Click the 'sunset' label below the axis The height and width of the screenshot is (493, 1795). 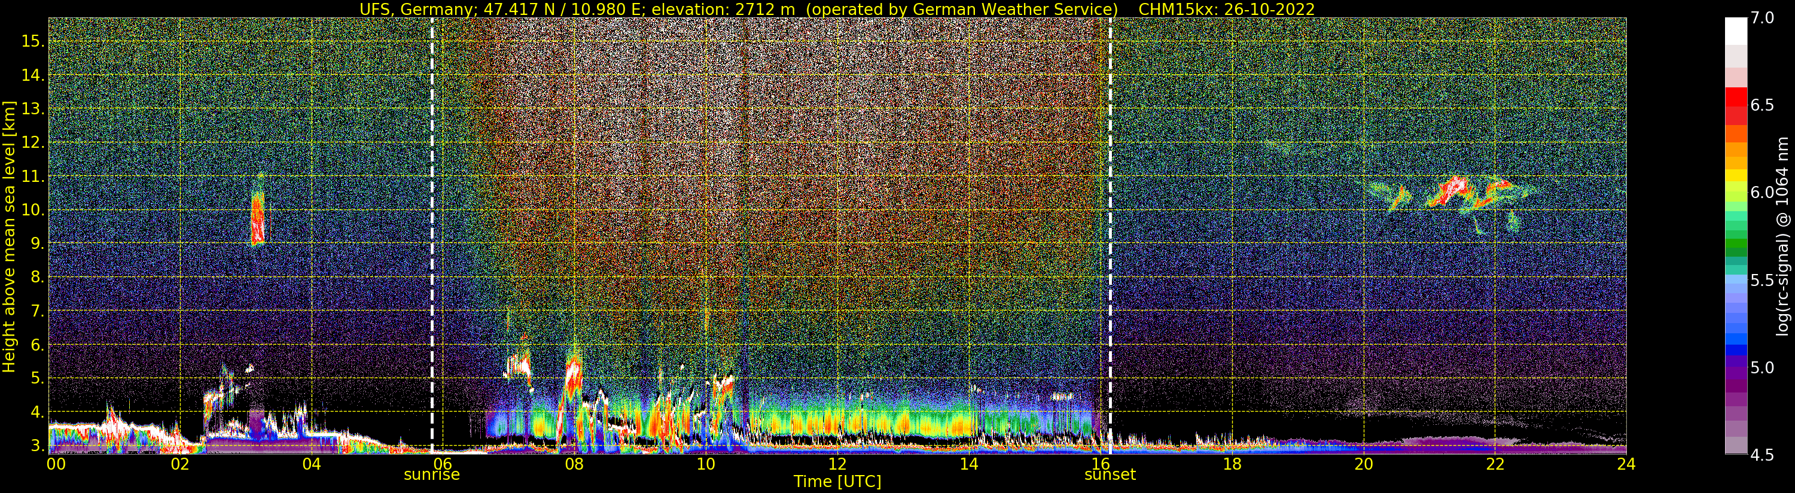1110,475
